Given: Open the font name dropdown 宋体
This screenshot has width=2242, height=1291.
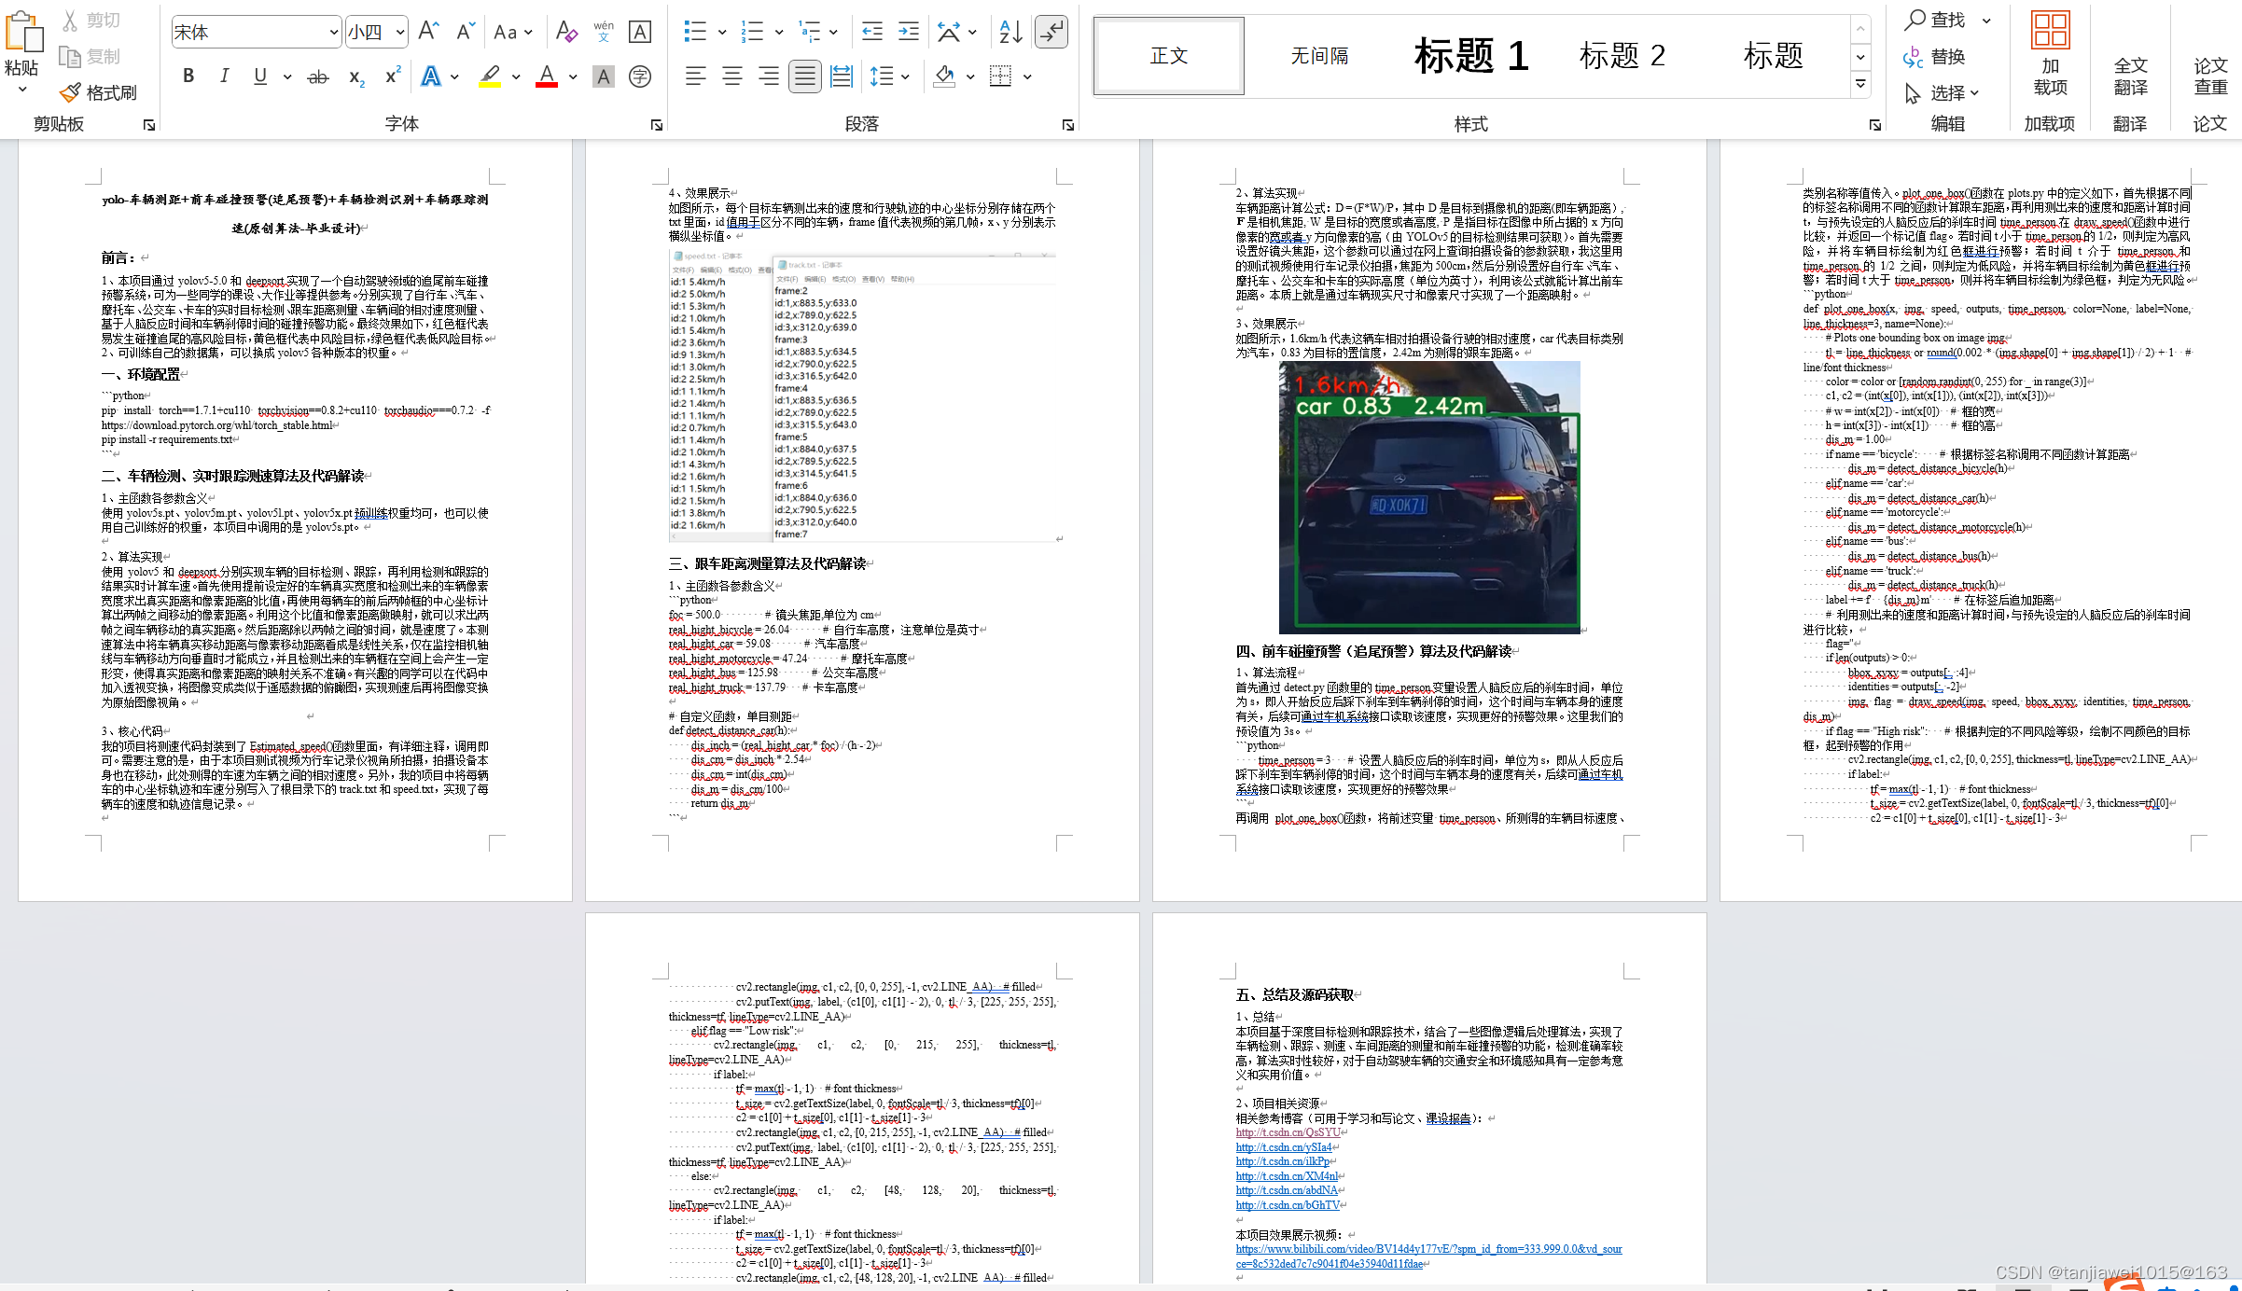Looking at the screenshot, I should (333, 32).
